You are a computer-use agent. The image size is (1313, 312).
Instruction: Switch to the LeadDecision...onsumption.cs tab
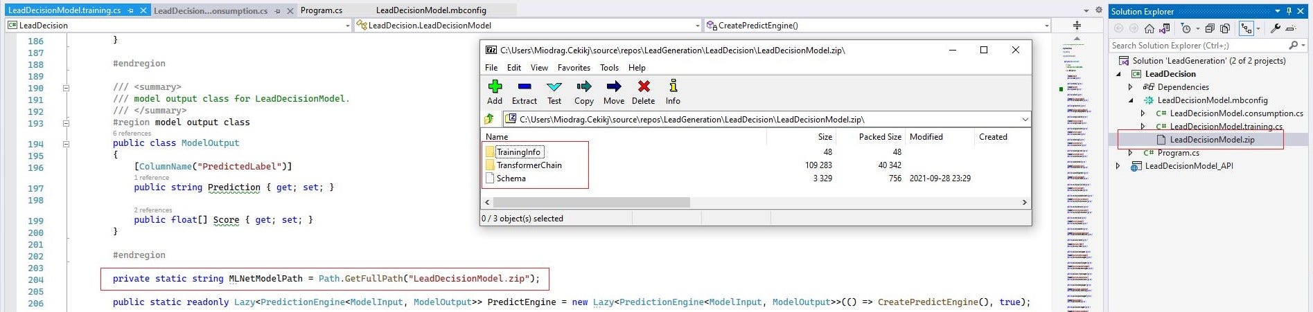click(211, 10)
